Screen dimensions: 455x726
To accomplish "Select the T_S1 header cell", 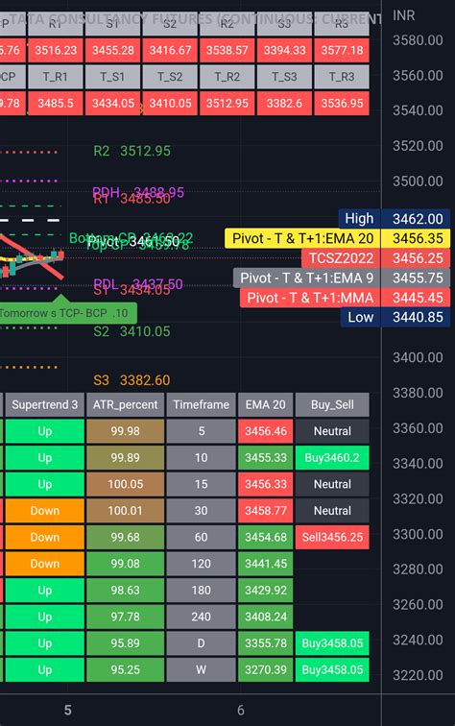I will click(x=112, y=77).
